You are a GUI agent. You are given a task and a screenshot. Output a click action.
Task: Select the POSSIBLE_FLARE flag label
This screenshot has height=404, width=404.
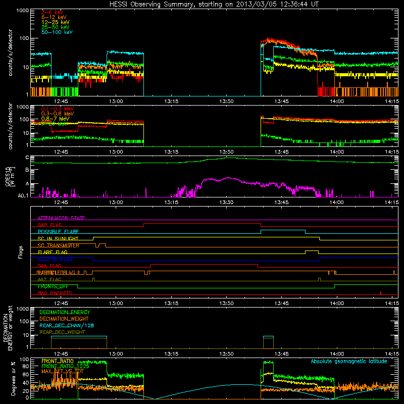58,232
